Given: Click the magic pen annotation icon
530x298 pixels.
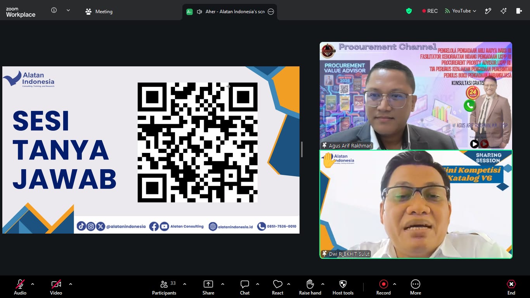Looking at the screenshot, I should pos(488,11).
